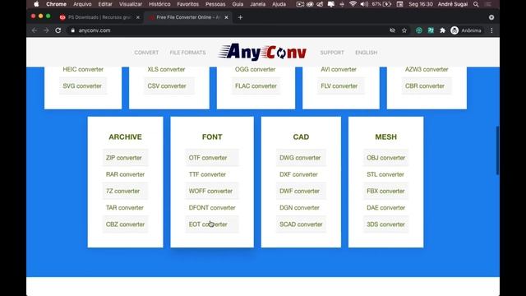Click the volume icon in menu bar

pyautogui.click(x=364, y=4)
